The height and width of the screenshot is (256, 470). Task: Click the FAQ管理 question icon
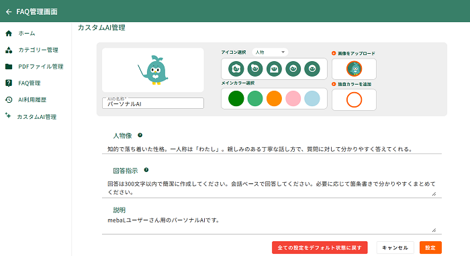(x=9, y=83)
